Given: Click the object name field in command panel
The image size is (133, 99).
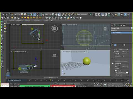Looking at the screenshot, I should pyautogui.click(x=121, y=28).
